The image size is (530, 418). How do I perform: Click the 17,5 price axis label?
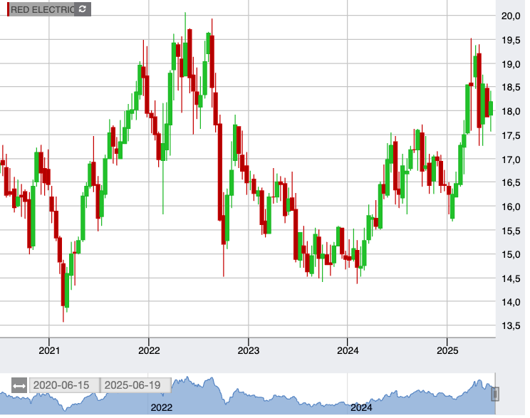click(x=511, y=135)
